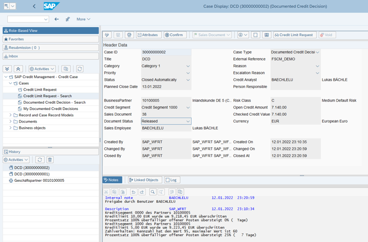Open the Document Status dropdown
This screenshot has height=242, width=368.
(x=188, y=122)
